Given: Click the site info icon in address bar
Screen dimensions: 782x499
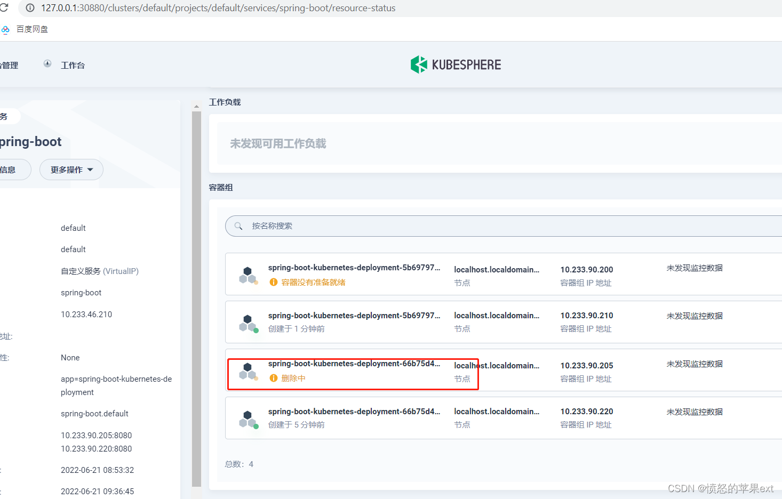Looking at the screenshot, I should 30,8.
